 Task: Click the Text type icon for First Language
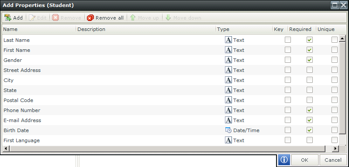(x=228, y=140)
